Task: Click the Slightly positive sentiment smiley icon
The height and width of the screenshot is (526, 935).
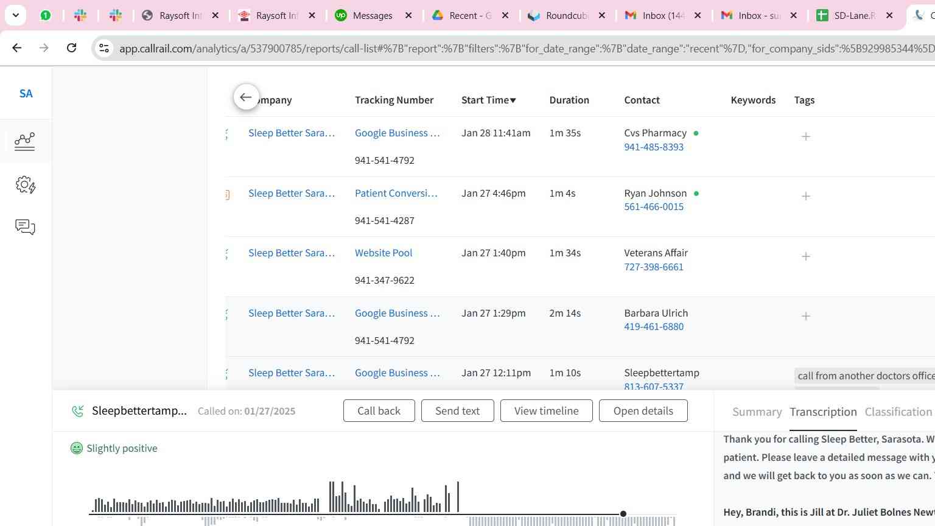Action: [x=77, y=448]
